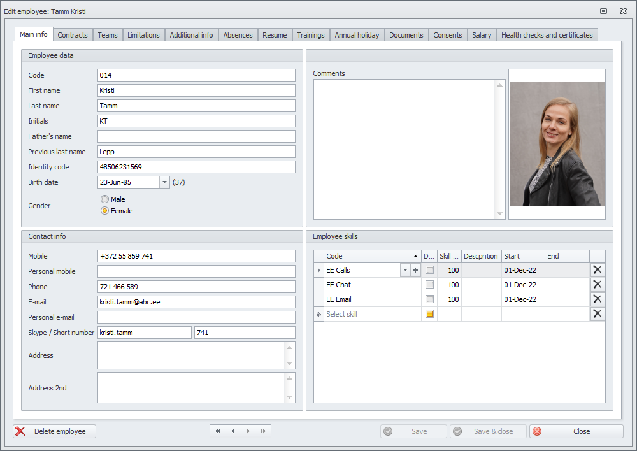Go to the previous employee record

(233, 431)
